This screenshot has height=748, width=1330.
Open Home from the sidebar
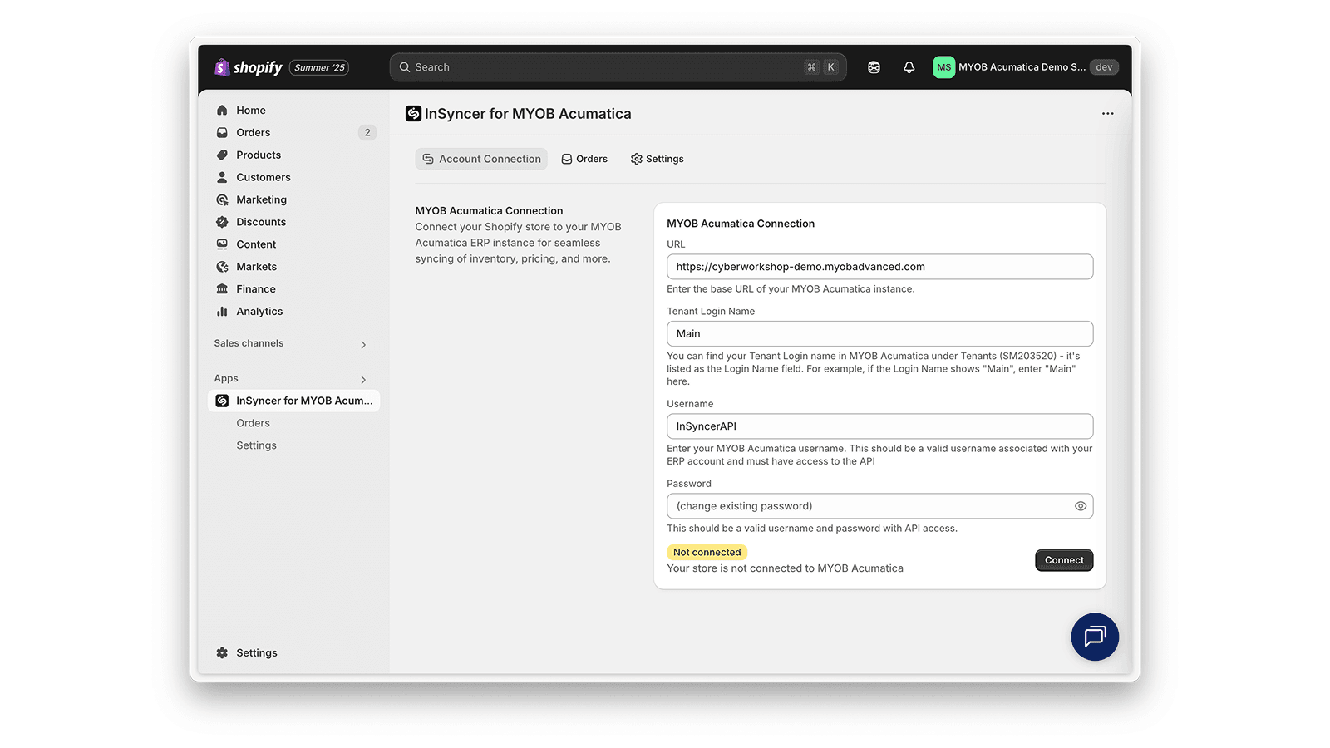(250, 109)
